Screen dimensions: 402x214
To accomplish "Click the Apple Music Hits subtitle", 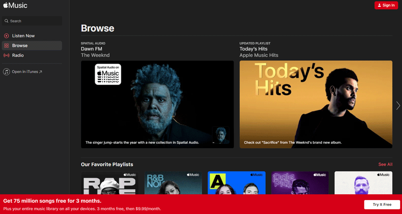I will pyautogui.click(x=259, y=56).
